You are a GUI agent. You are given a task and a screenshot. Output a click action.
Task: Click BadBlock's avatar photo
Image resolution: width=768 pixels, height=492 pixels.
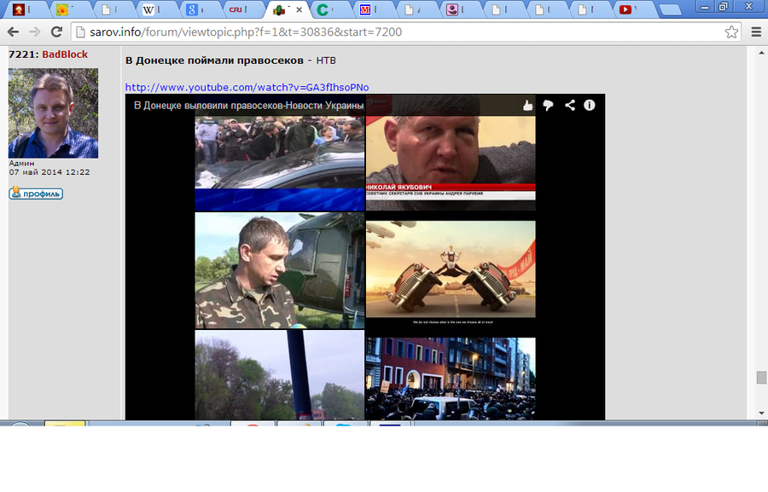[x=53, y=113]
